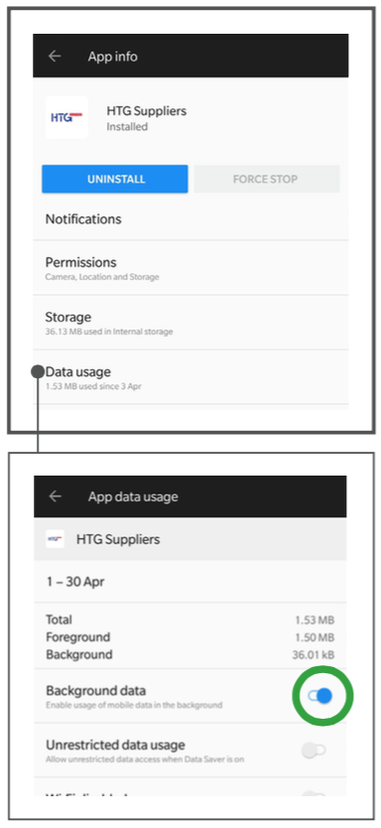Image resolution: width=381 pixels, height=828 pixels.
Task: Tap the HTG Suppliers app icon in App info
Action: coord(66,117)
